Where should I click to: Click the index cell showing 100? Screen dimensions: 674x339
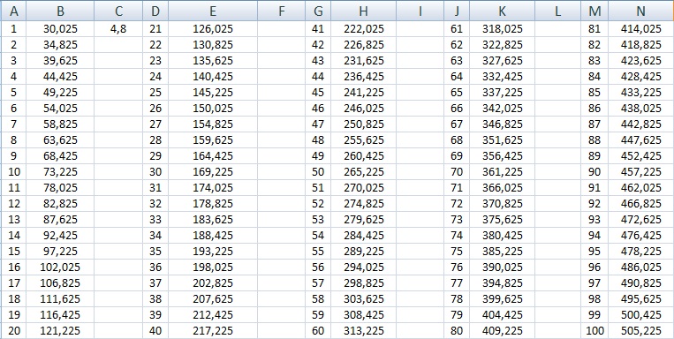(594, 331)
